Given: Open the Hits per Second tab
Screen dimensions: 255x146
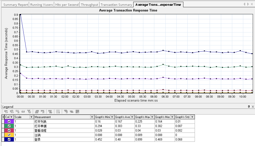Looking at the screenshot, I should [x=67, y=4].
